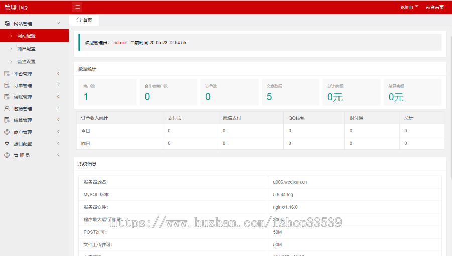Image resolution: width=452 pixels, height=256 pixels.
Task: Click the 接口配置 plug icon
Action: [x=7, y=144]
